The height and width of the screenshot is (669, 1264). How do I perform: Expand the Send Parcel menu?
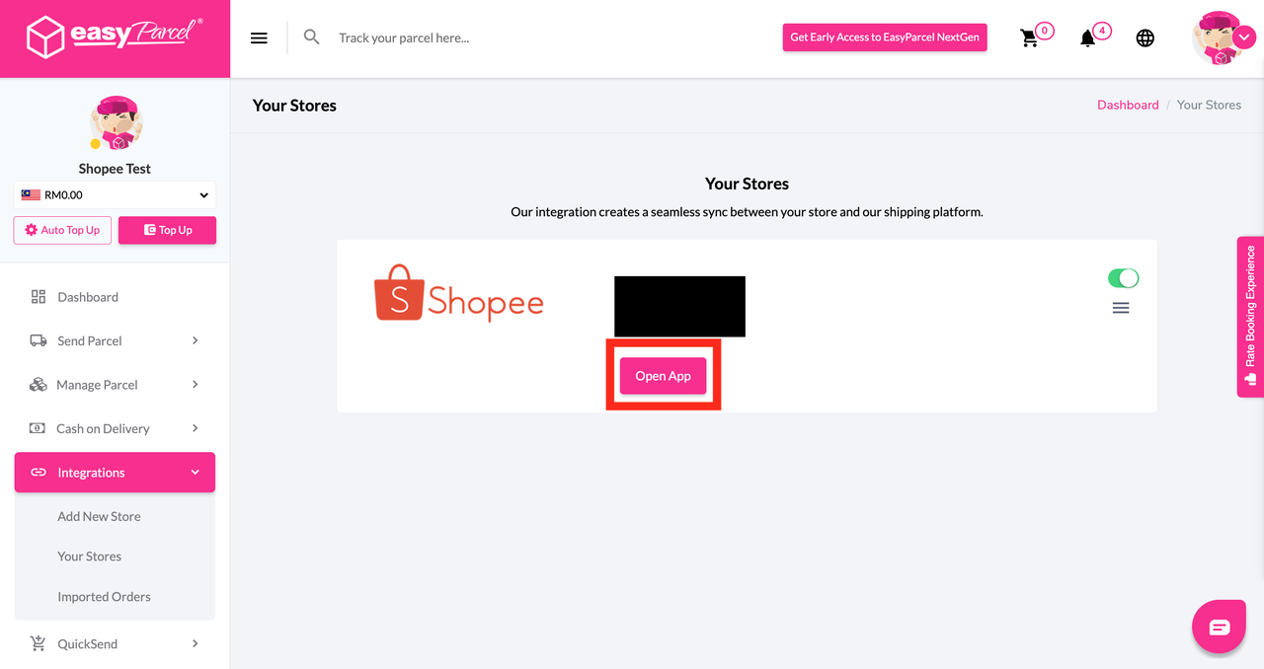[x=115, y=340]
